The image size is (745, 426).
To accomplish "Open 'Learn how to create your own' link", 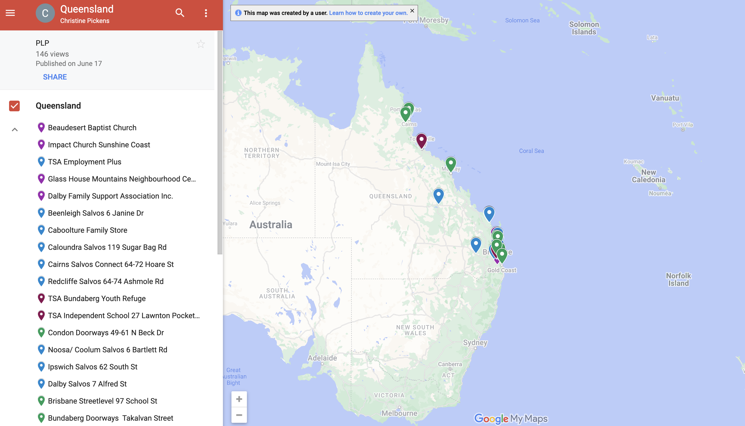I will point(368,13).
